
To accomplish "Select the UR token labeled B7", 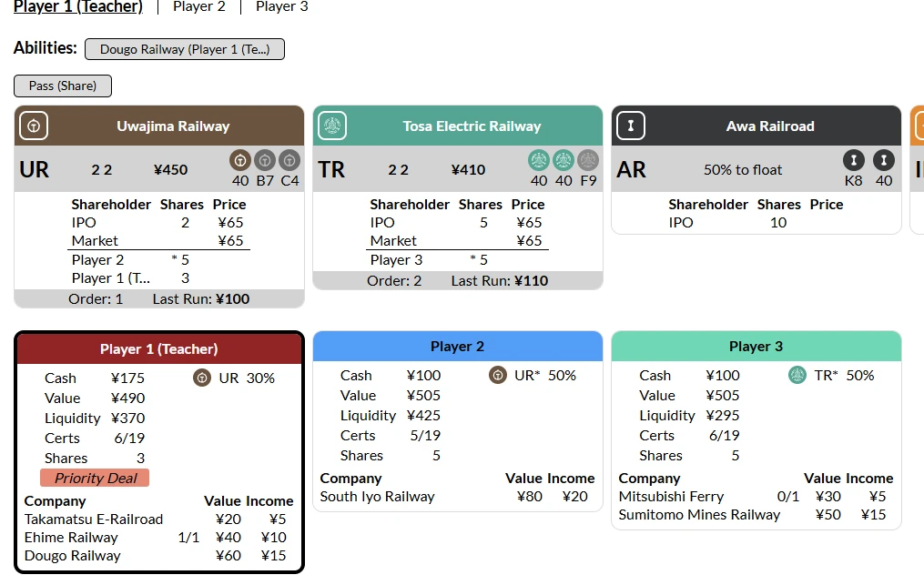I will tap(265, 161).
